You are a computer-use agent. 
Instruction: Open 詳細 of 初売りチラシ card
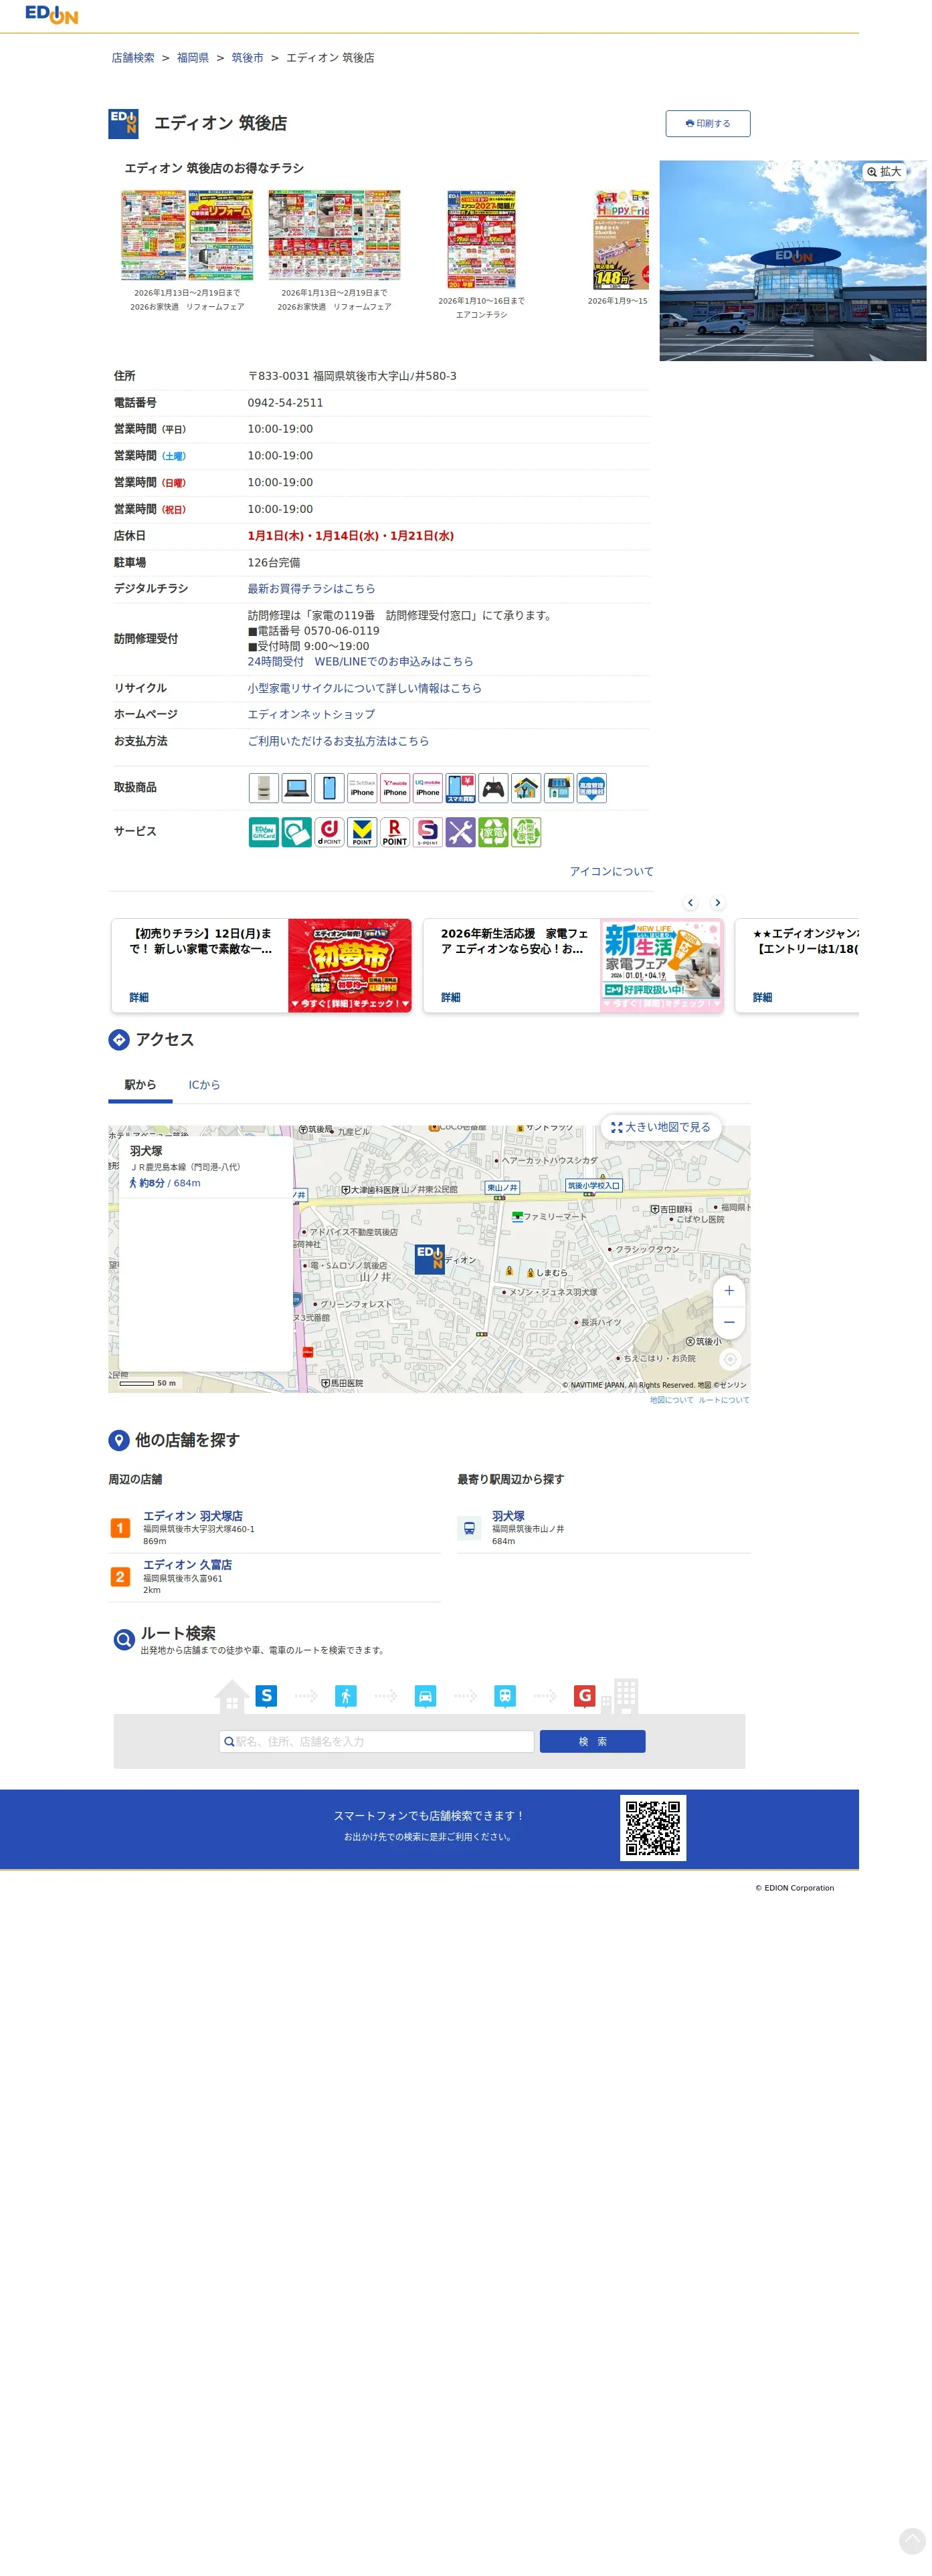tap(139, 998)
